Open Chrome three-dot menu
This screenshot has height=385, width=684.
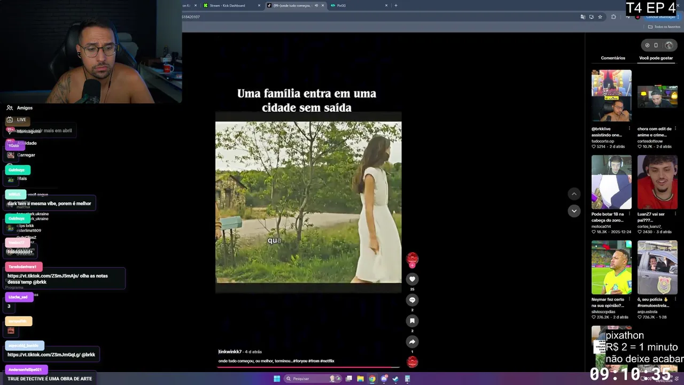pos(679,17)
